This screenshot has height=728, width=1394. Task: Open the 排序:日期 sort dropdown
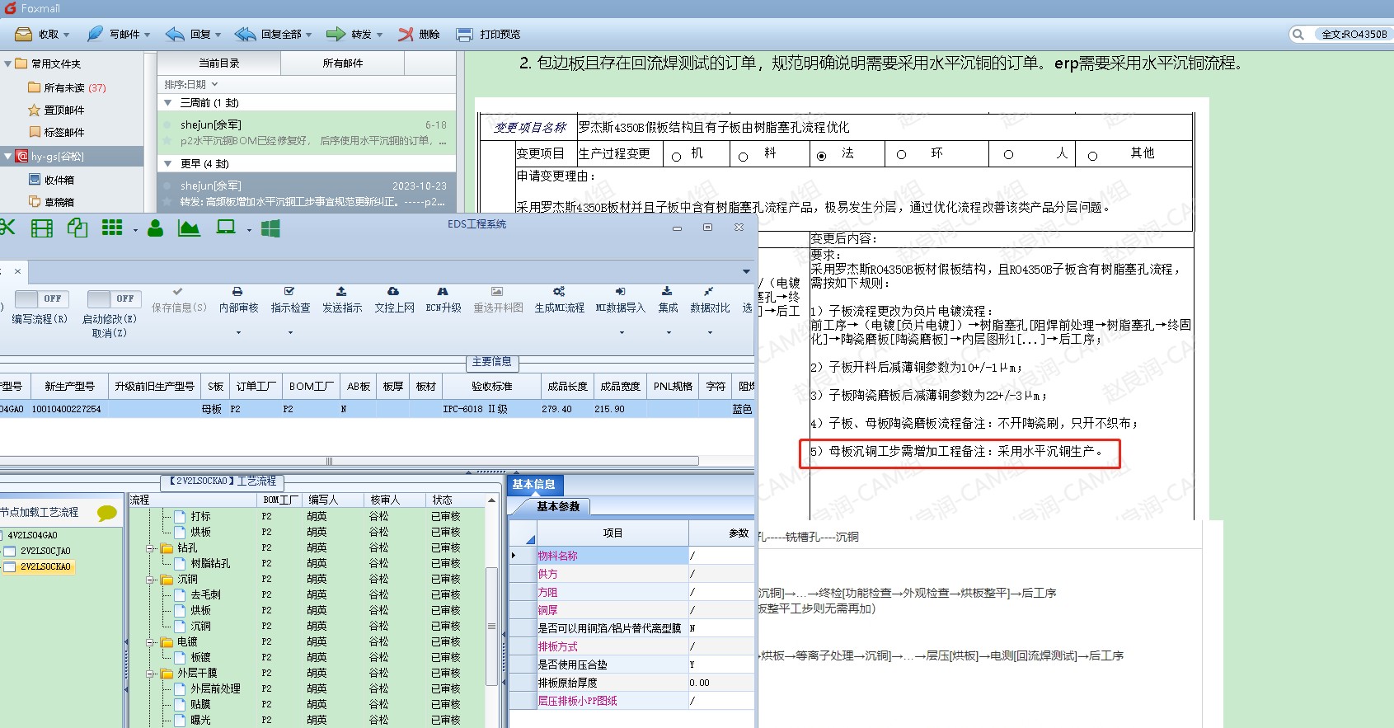tap(191, 84)
